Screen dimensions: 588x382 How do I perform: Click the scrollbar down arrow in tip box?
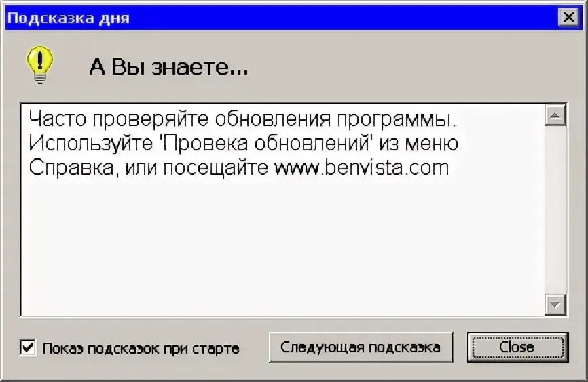(555, 305)
